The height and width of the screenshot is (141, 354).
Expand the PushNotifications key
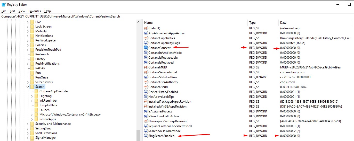pyautogui.click(x=28, y=64)
